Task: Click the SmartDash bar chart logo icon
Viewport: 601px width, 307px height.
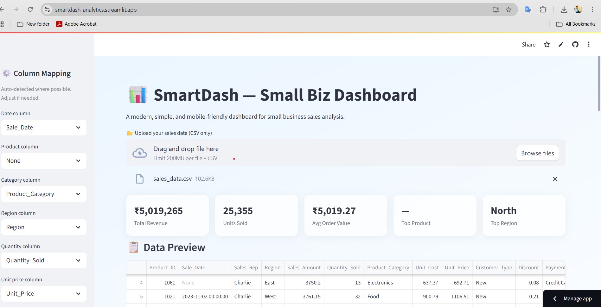Action: pos(137,94)
